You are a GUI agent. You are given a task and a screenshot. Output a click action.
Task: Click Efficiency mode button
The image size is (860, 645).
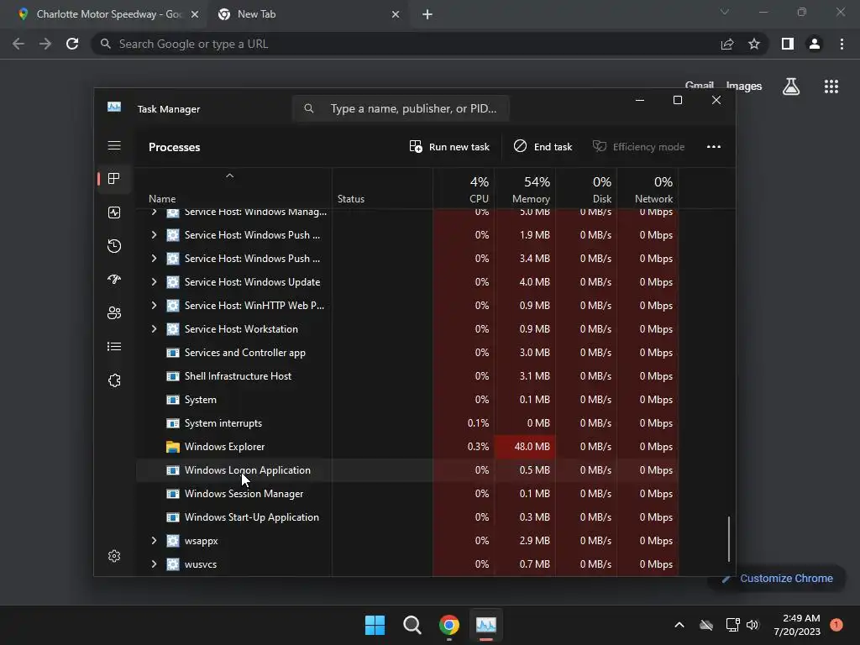(638, 146)
